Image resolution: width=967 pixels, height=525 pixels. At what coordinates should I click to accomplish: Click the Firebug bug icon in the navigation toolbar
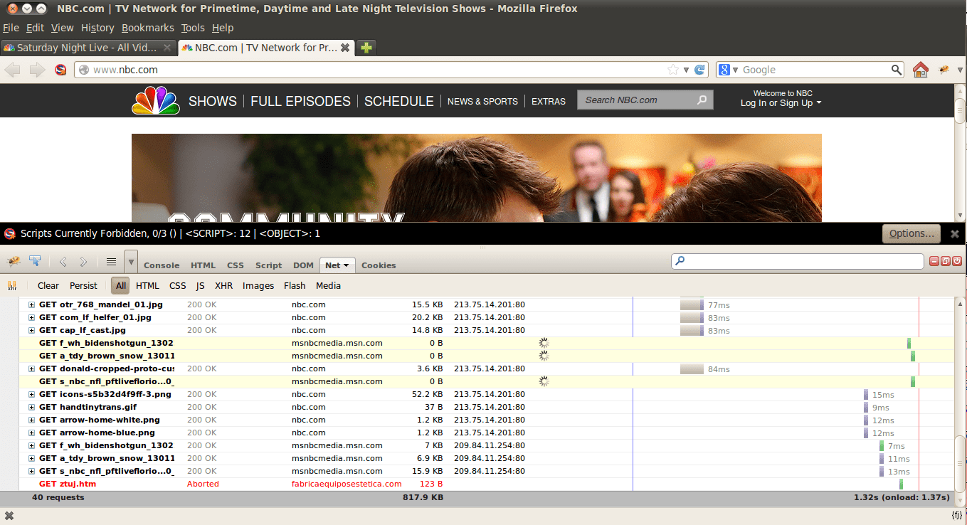pyautogui.click(x=944, y=70)
